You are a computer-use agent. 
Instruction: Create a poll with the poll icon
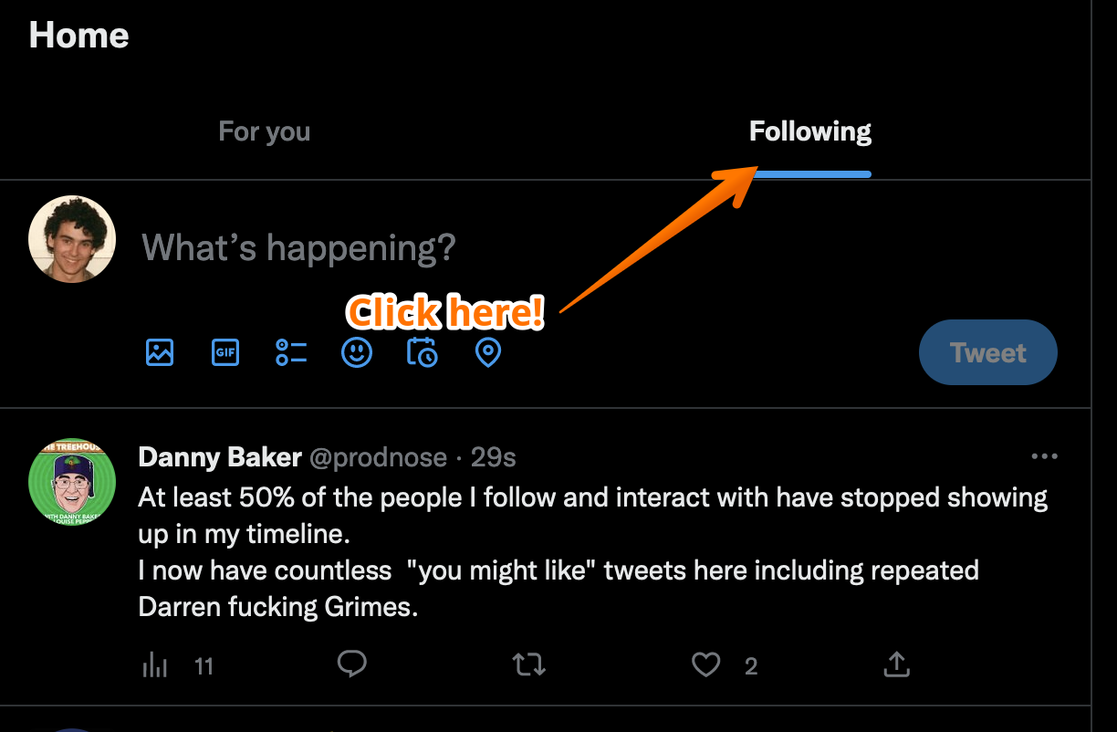pos(291,352)
